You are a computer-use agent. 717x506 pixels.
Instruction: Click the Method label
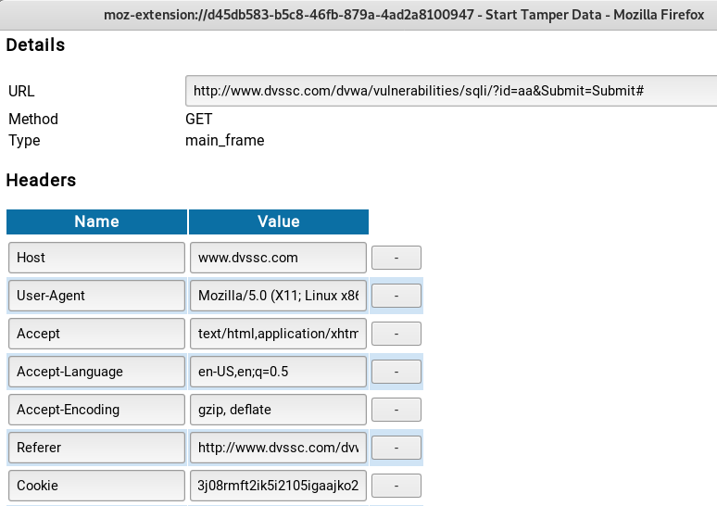pos(33,119)
